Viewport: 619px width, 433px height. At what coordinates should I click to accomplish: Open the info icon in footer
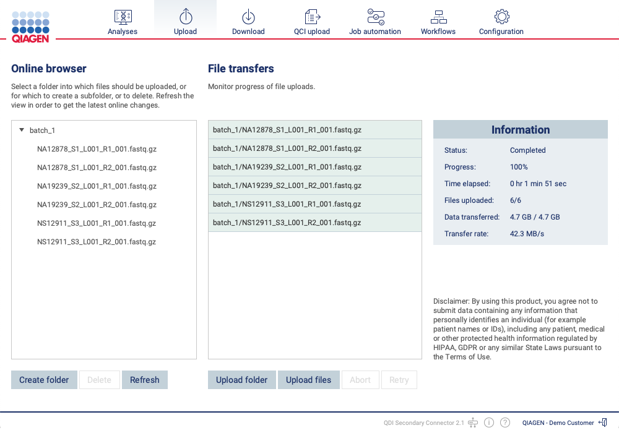point(489,422)
